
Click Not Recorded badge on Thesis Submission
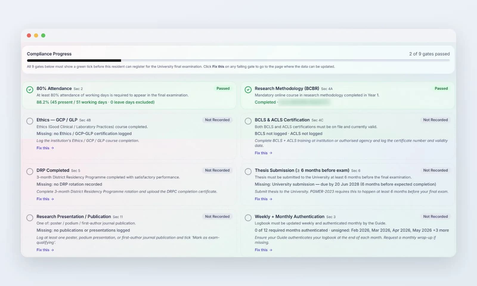pos(436,170)
